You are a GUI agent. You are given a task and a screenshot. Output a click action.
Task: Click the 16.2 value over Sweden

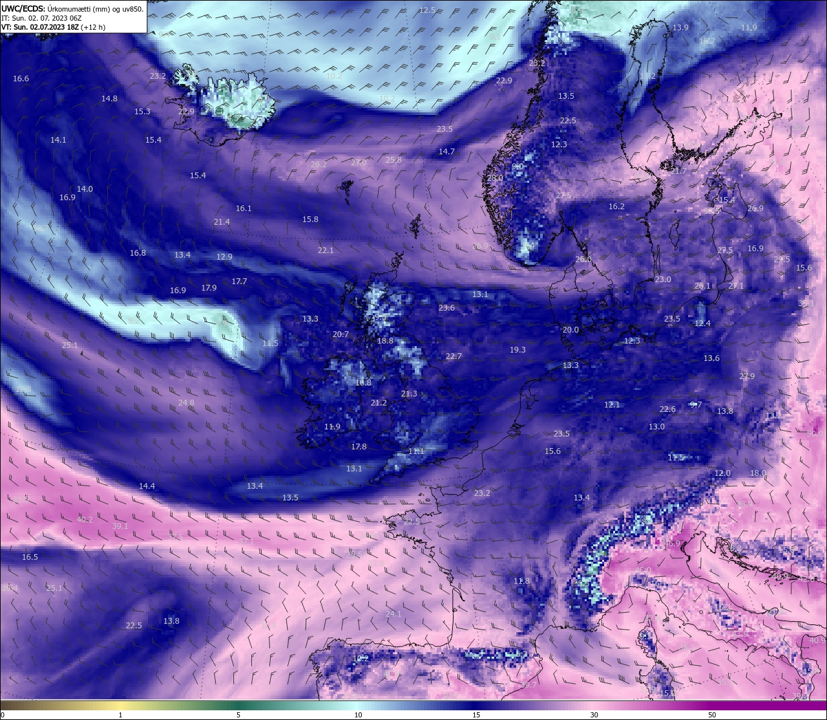coord(616,206)
